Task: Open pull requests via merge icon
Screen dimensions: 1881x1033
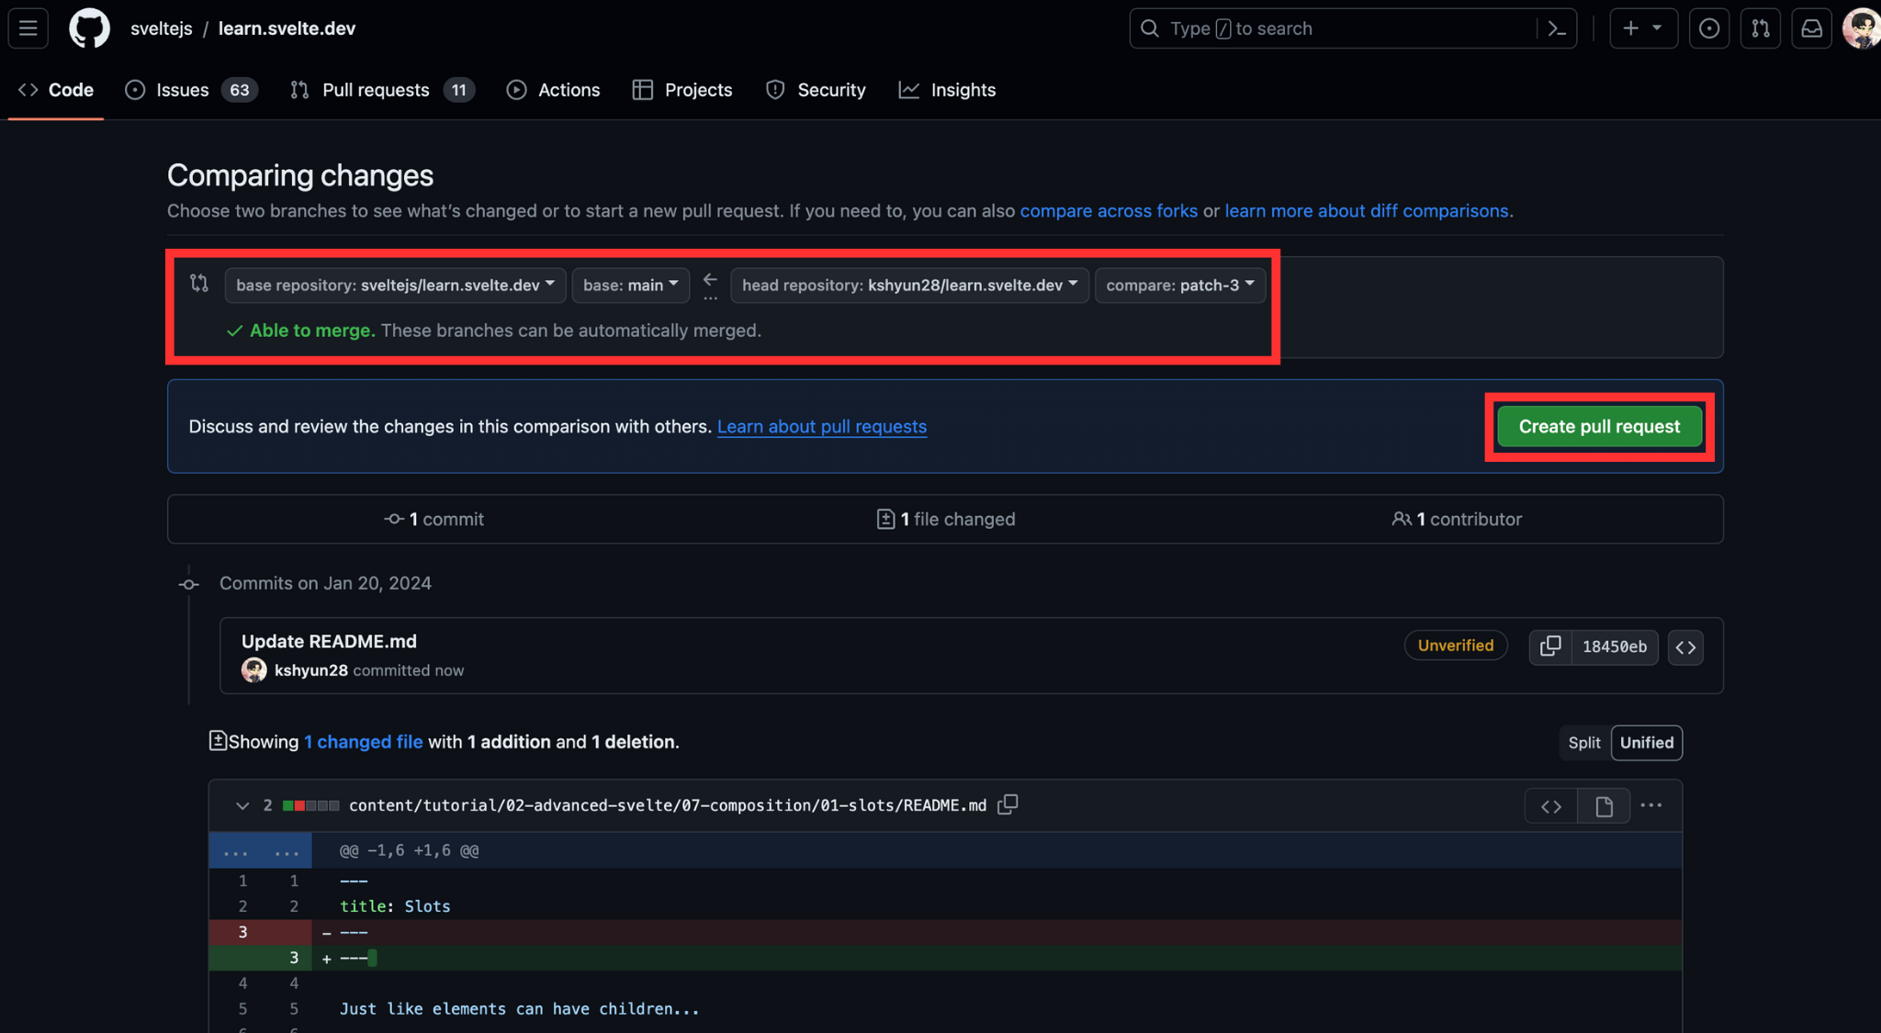Action: coord(1762,28)
